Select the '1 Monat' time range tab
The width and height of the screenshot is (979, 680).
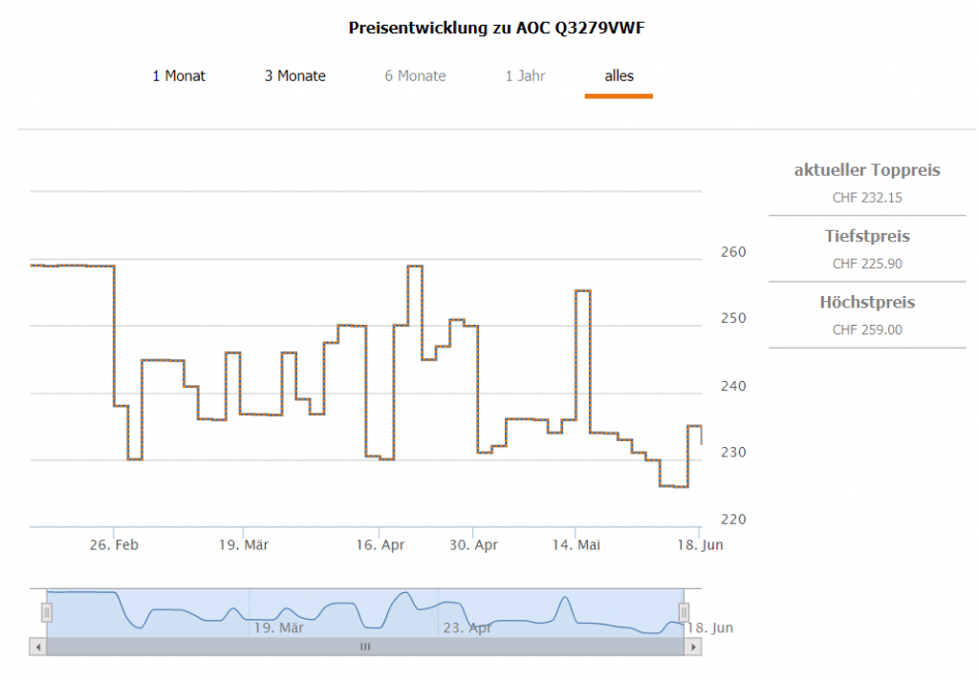179,75
